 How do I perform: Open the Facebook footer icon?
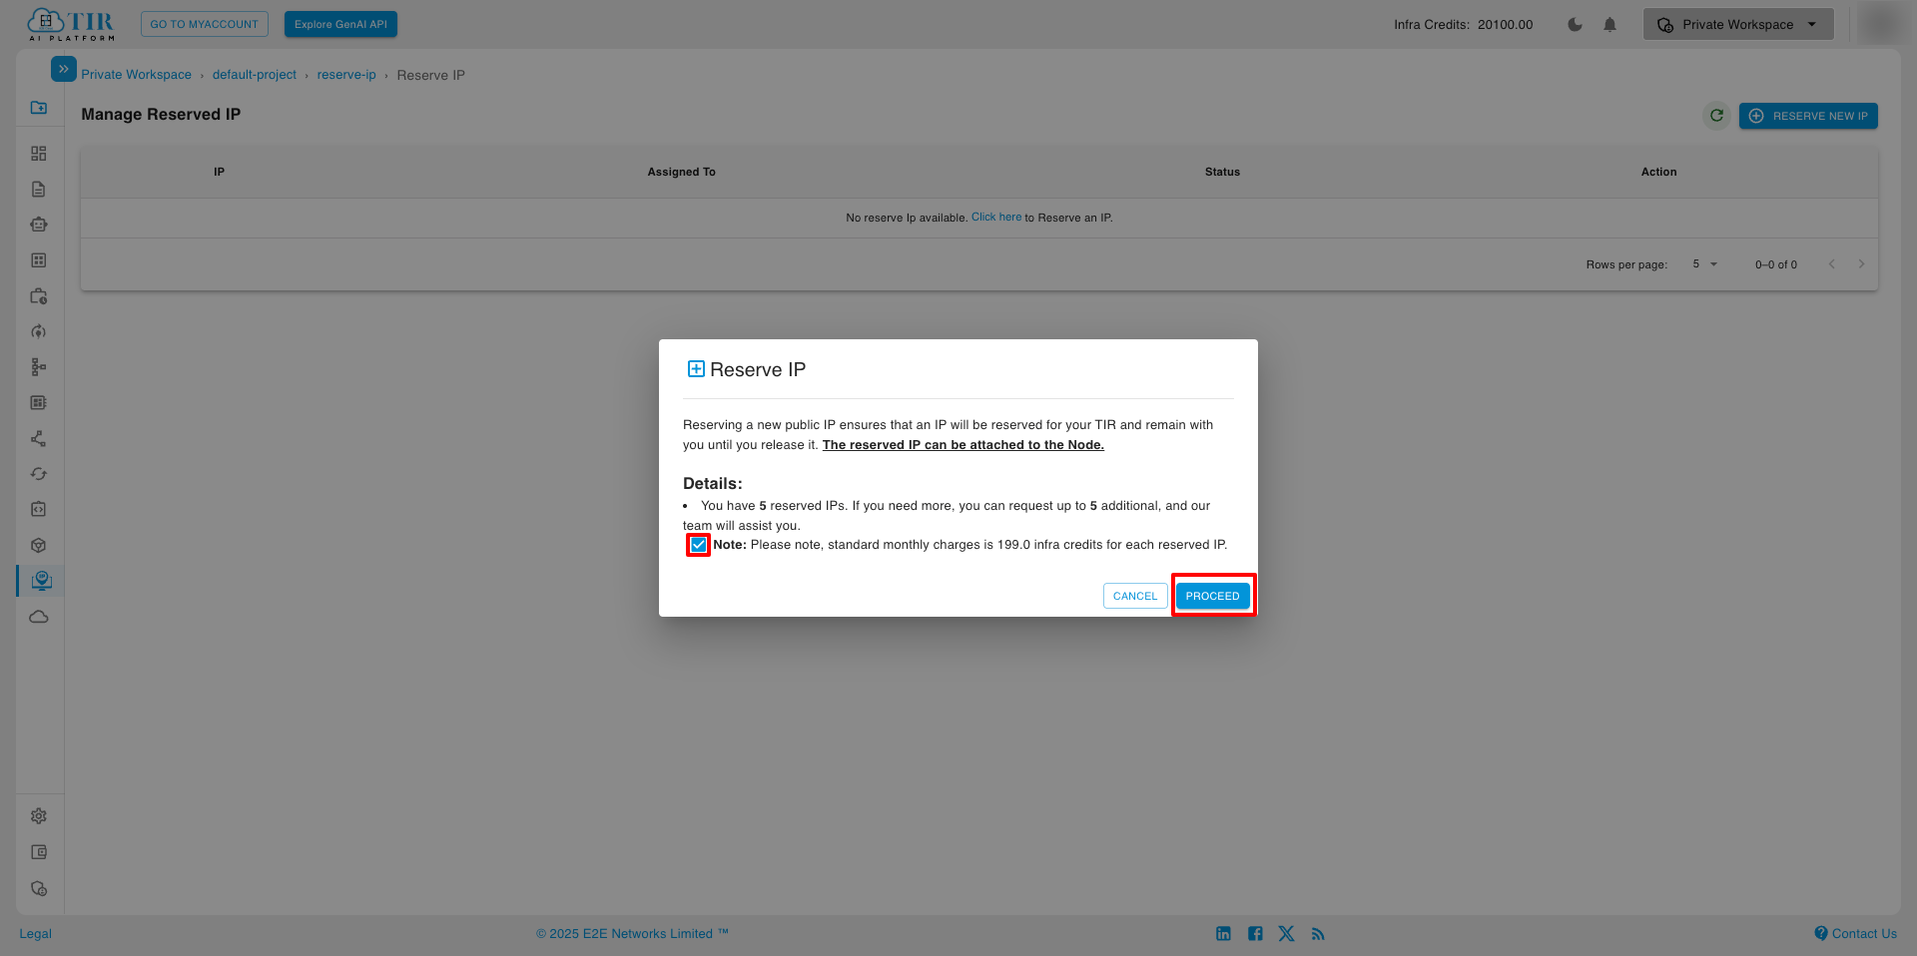[x=1255, y=934]
